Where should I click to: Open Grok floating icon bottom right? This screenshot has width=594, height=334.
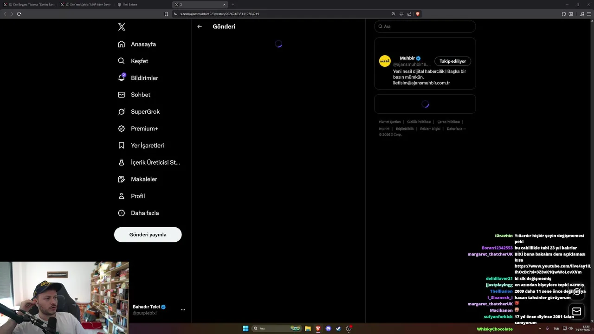click(577, 291)
